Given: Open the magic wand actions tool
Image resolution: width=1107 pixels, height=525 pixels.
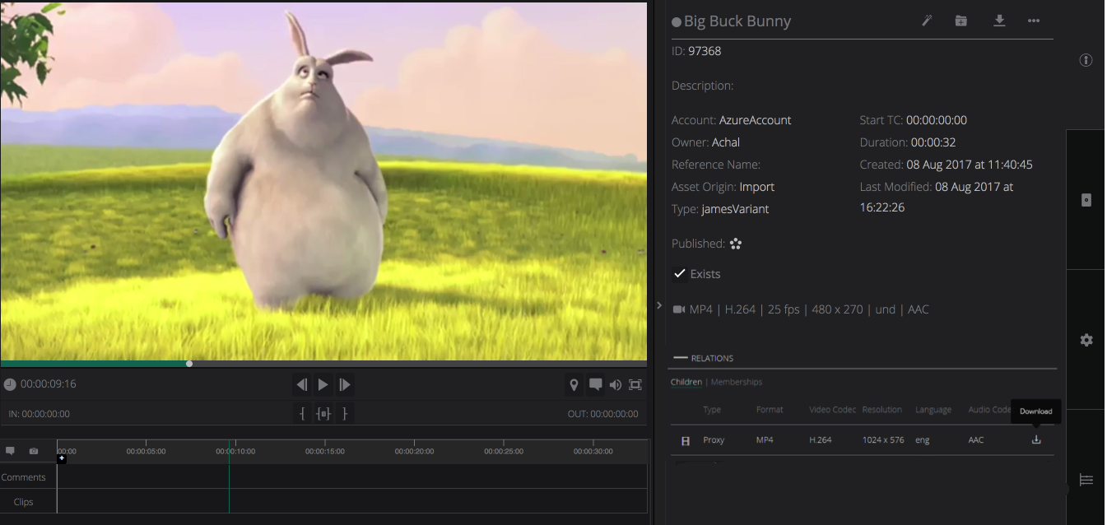Looking at the screenshot, I should (x=927, y=21).
